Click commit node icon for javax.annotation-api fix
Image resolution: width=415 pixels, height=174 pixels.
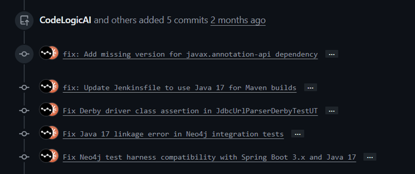[24, 54]
